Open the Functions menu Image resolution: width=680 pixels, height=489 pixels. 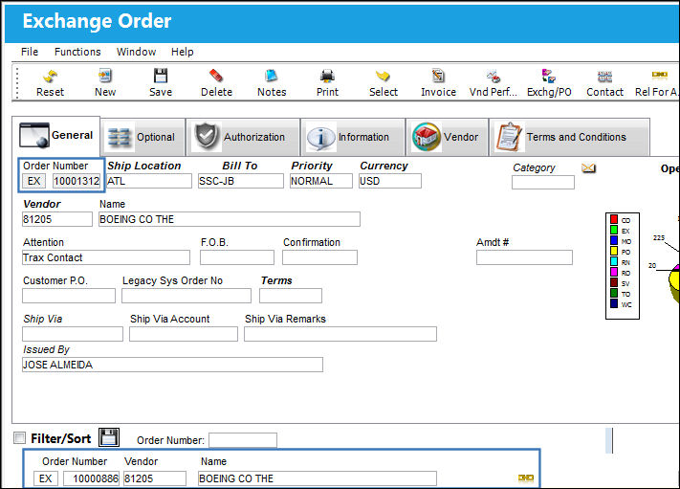tap(77, 52)
